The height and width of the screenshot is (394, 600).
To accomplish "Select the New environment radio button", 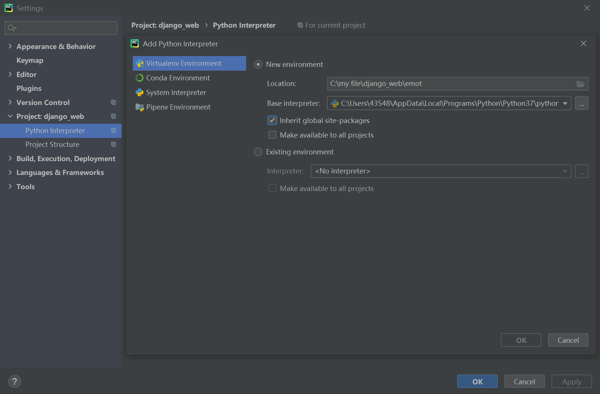I will [x=258, y=65].
